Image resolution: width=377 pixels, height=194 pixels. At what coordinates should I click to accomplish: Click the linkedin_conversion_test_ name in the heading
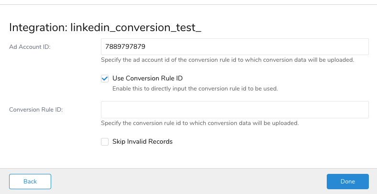(136, 27)
